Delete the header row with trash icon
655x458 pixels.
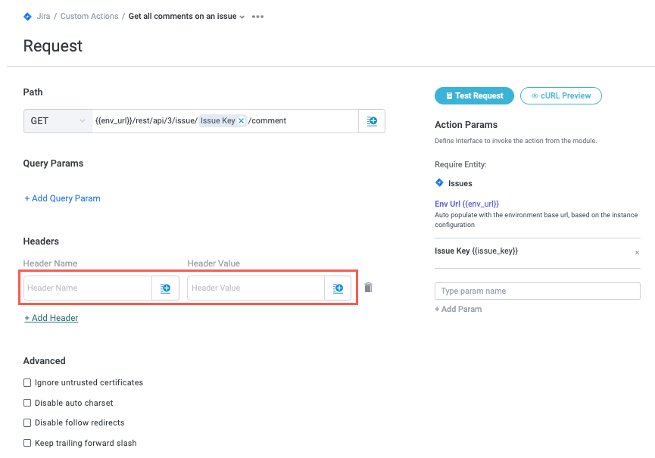[x=368, y=288]
